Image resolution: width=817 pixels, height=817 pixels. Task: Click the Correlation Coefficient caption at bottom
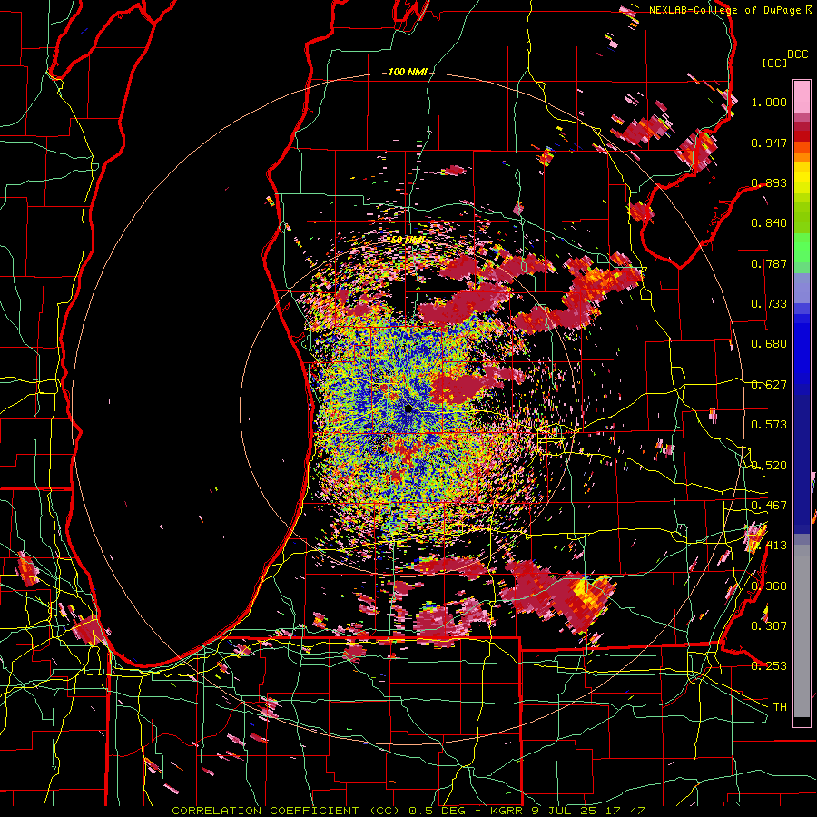click(x=408, y=811)
